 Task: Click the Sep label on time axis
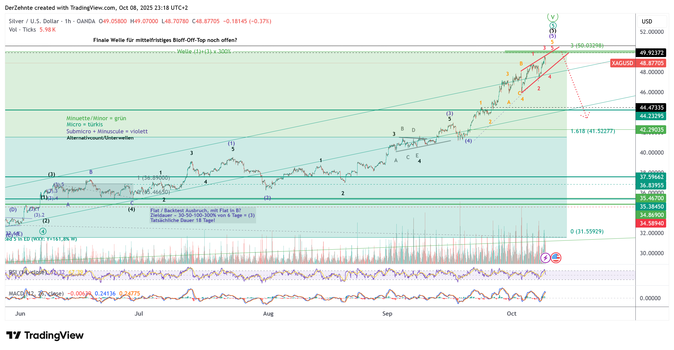(387, 314)
